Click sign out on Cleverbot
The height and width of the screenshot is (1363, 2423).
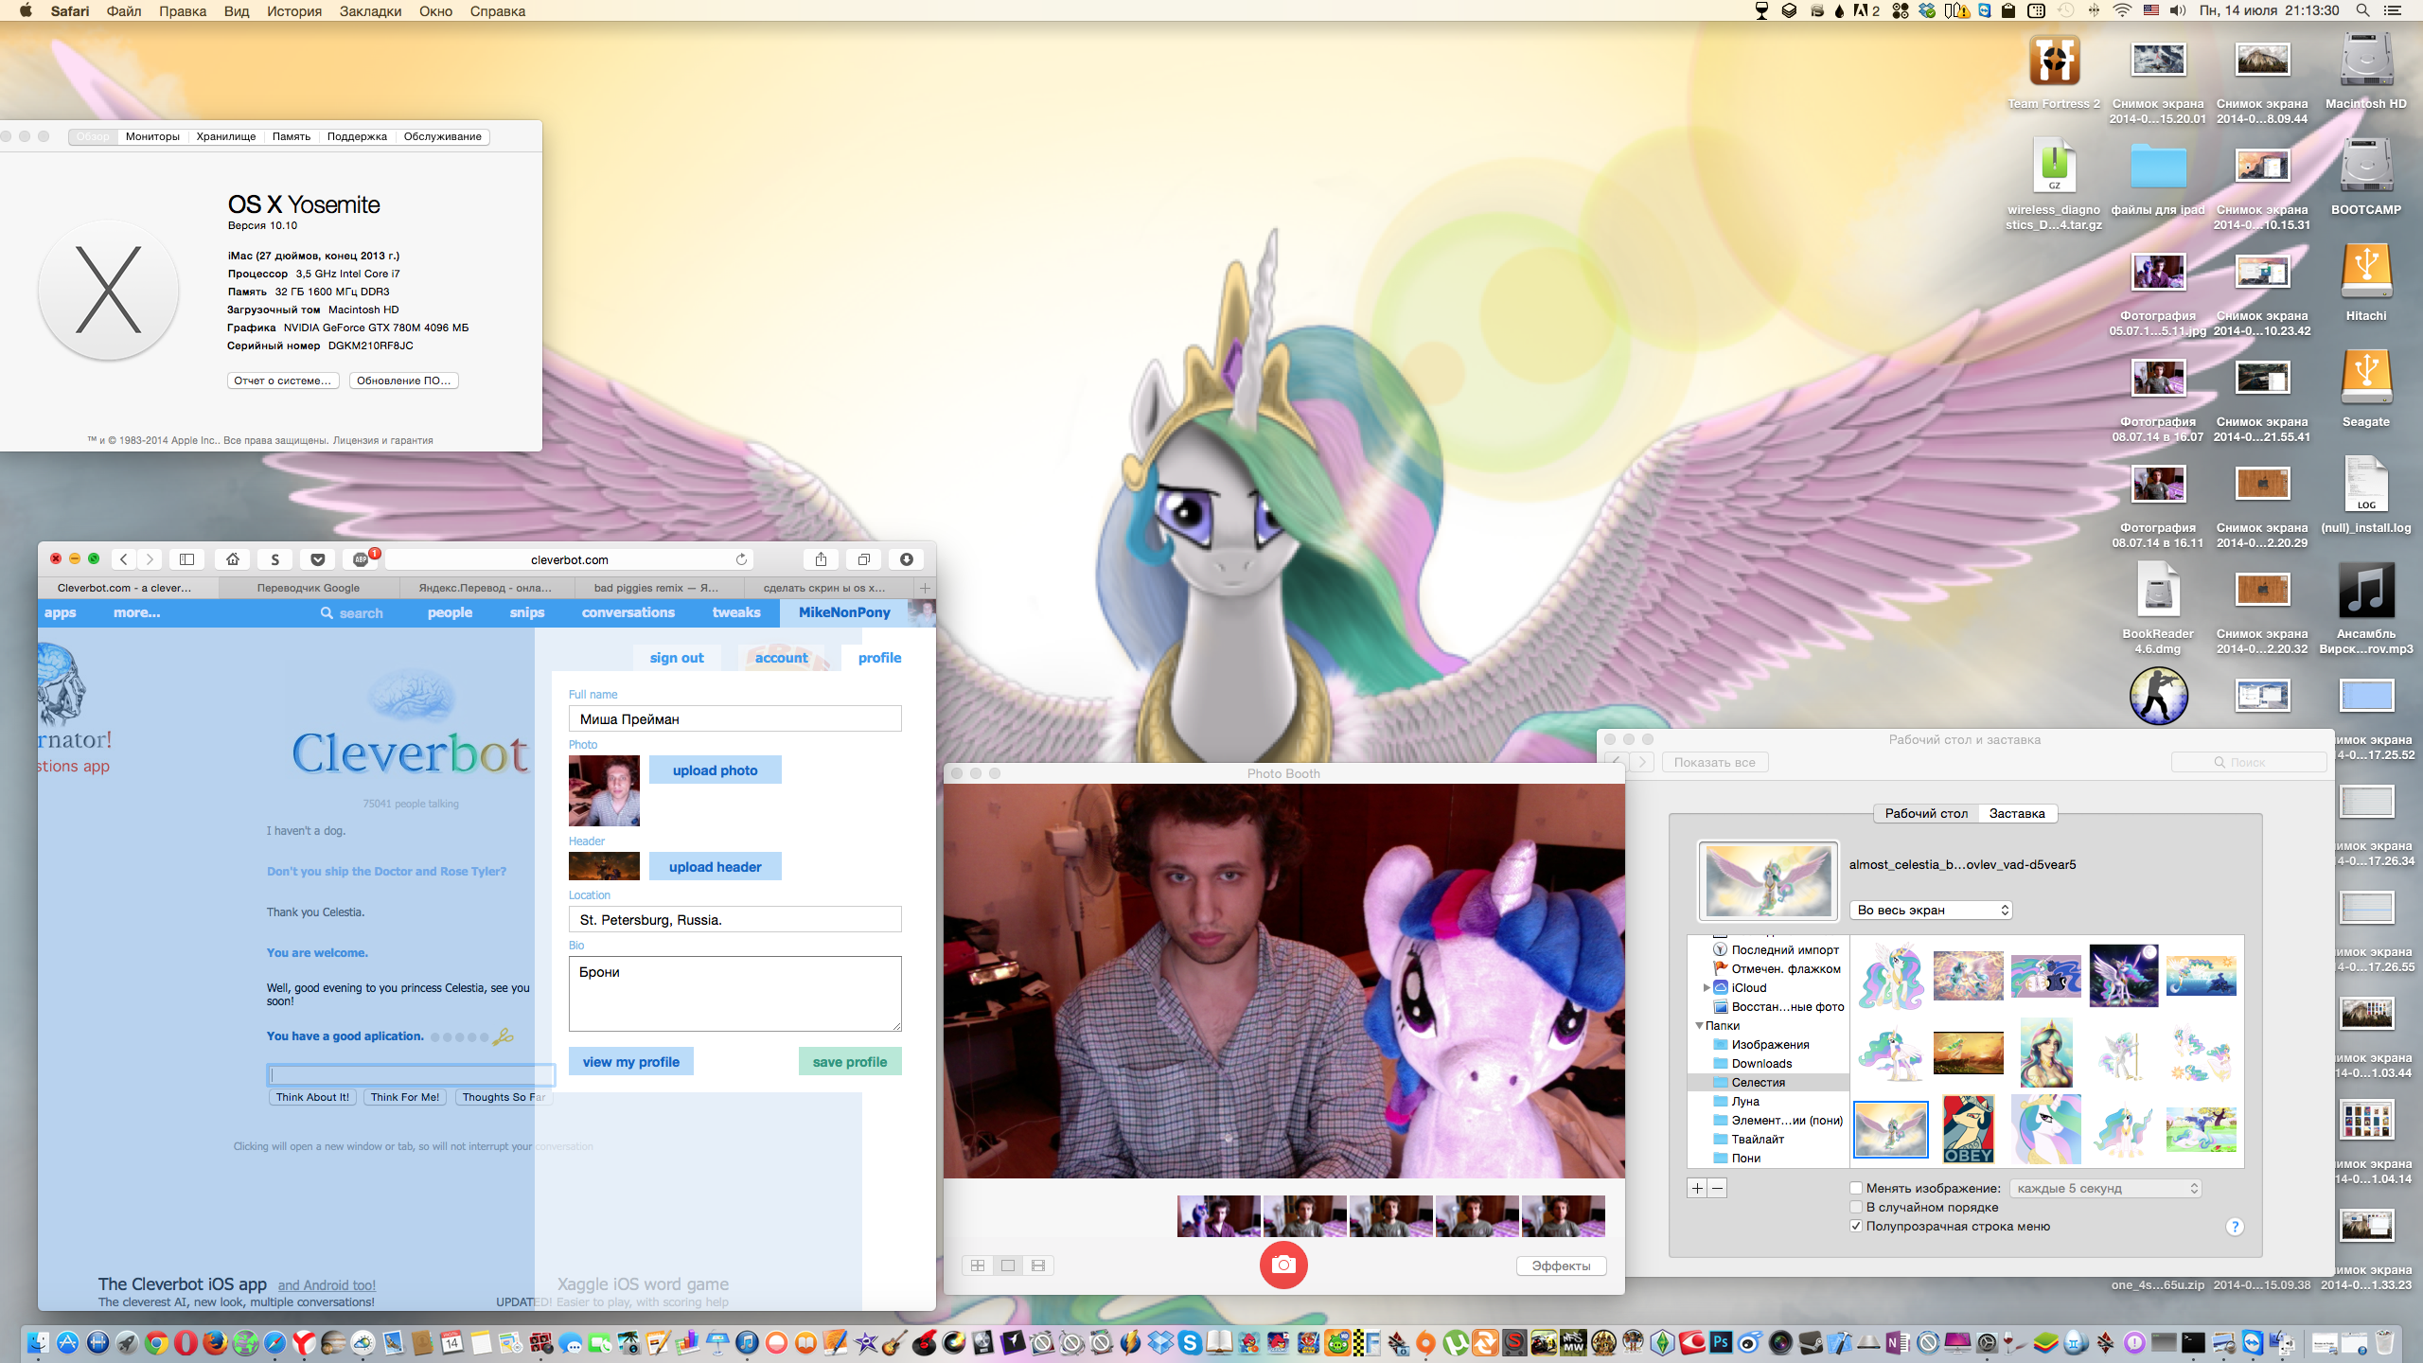tap(677, 658)
